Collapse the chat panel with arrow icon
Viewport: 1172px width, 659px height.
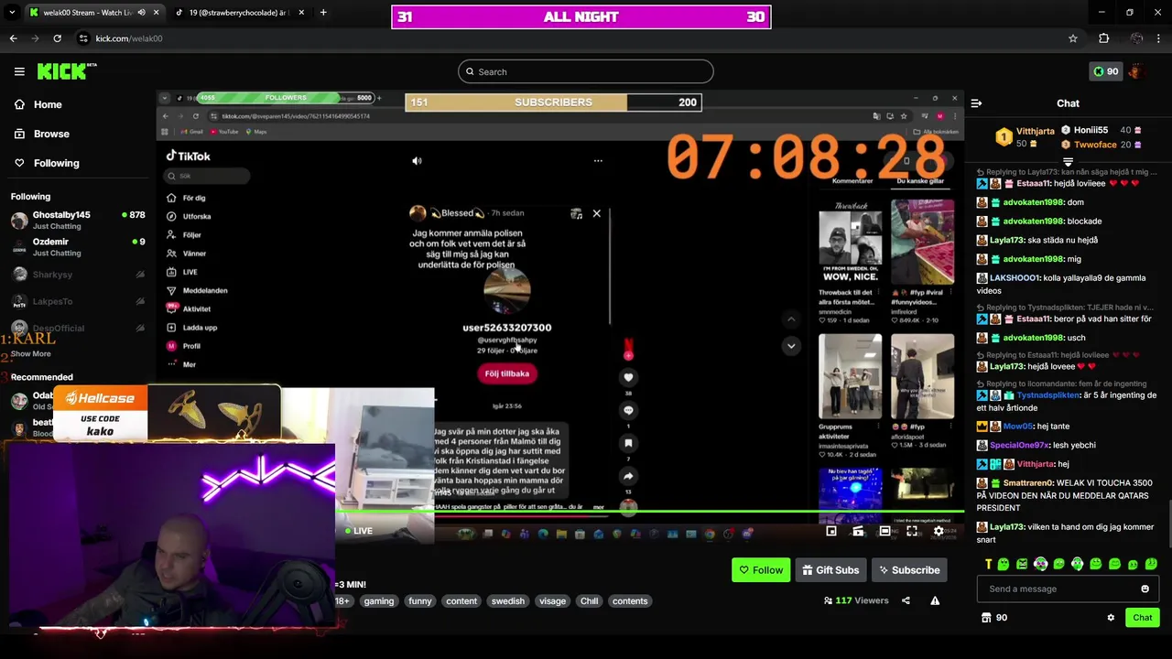coord(976,103)
